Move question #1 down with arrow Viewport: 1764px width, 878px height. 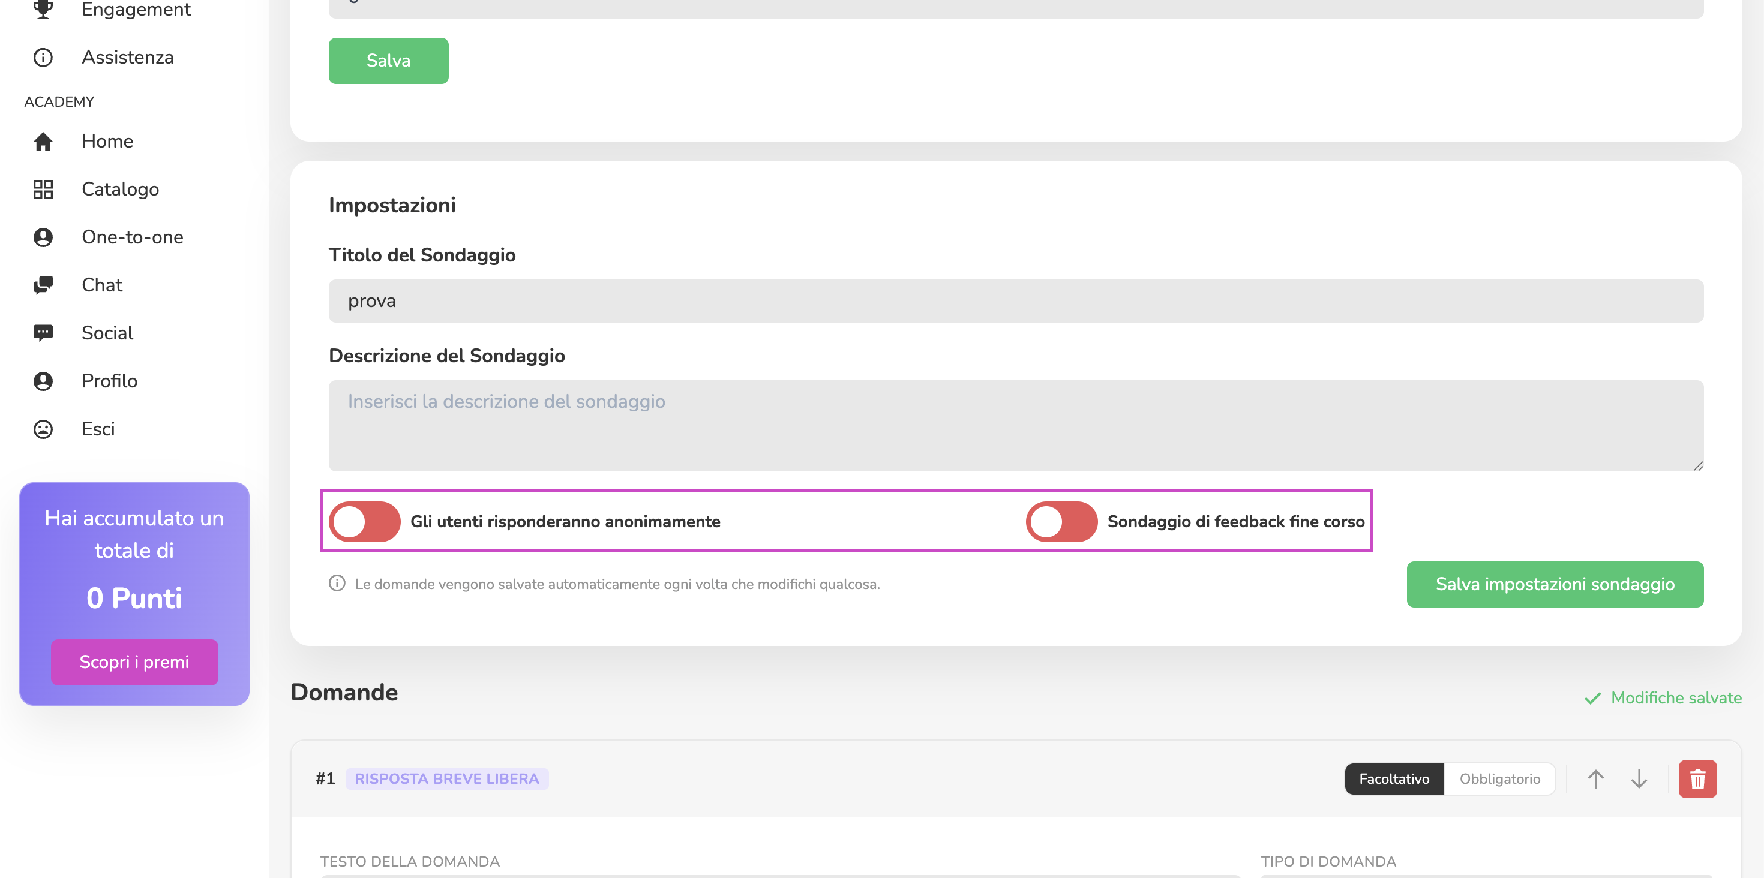pos(1639,779)
